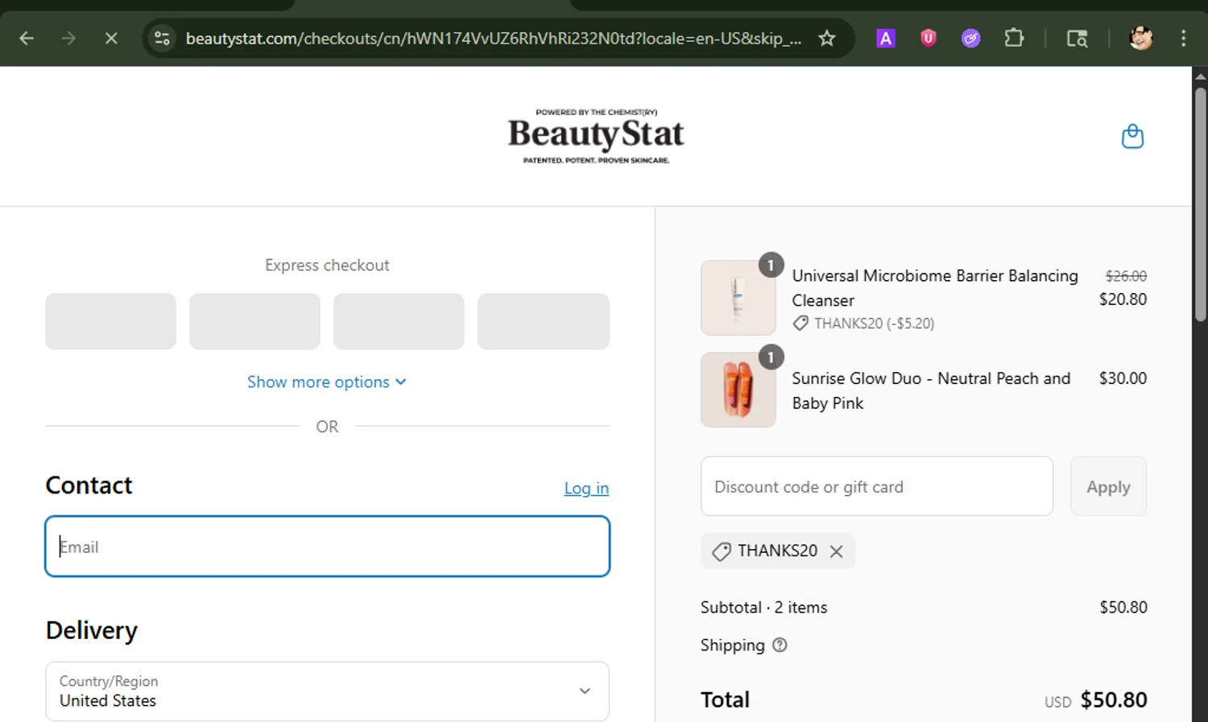Click the Discount code or gift card field
This screenshot has height=722, width=1208.
pos(877,486)
